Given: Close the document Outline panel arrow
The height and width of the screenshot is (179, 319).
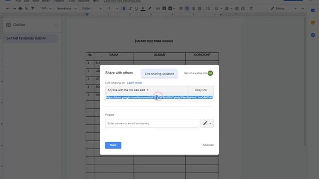Looking at the screenshot, I should 56,25.
